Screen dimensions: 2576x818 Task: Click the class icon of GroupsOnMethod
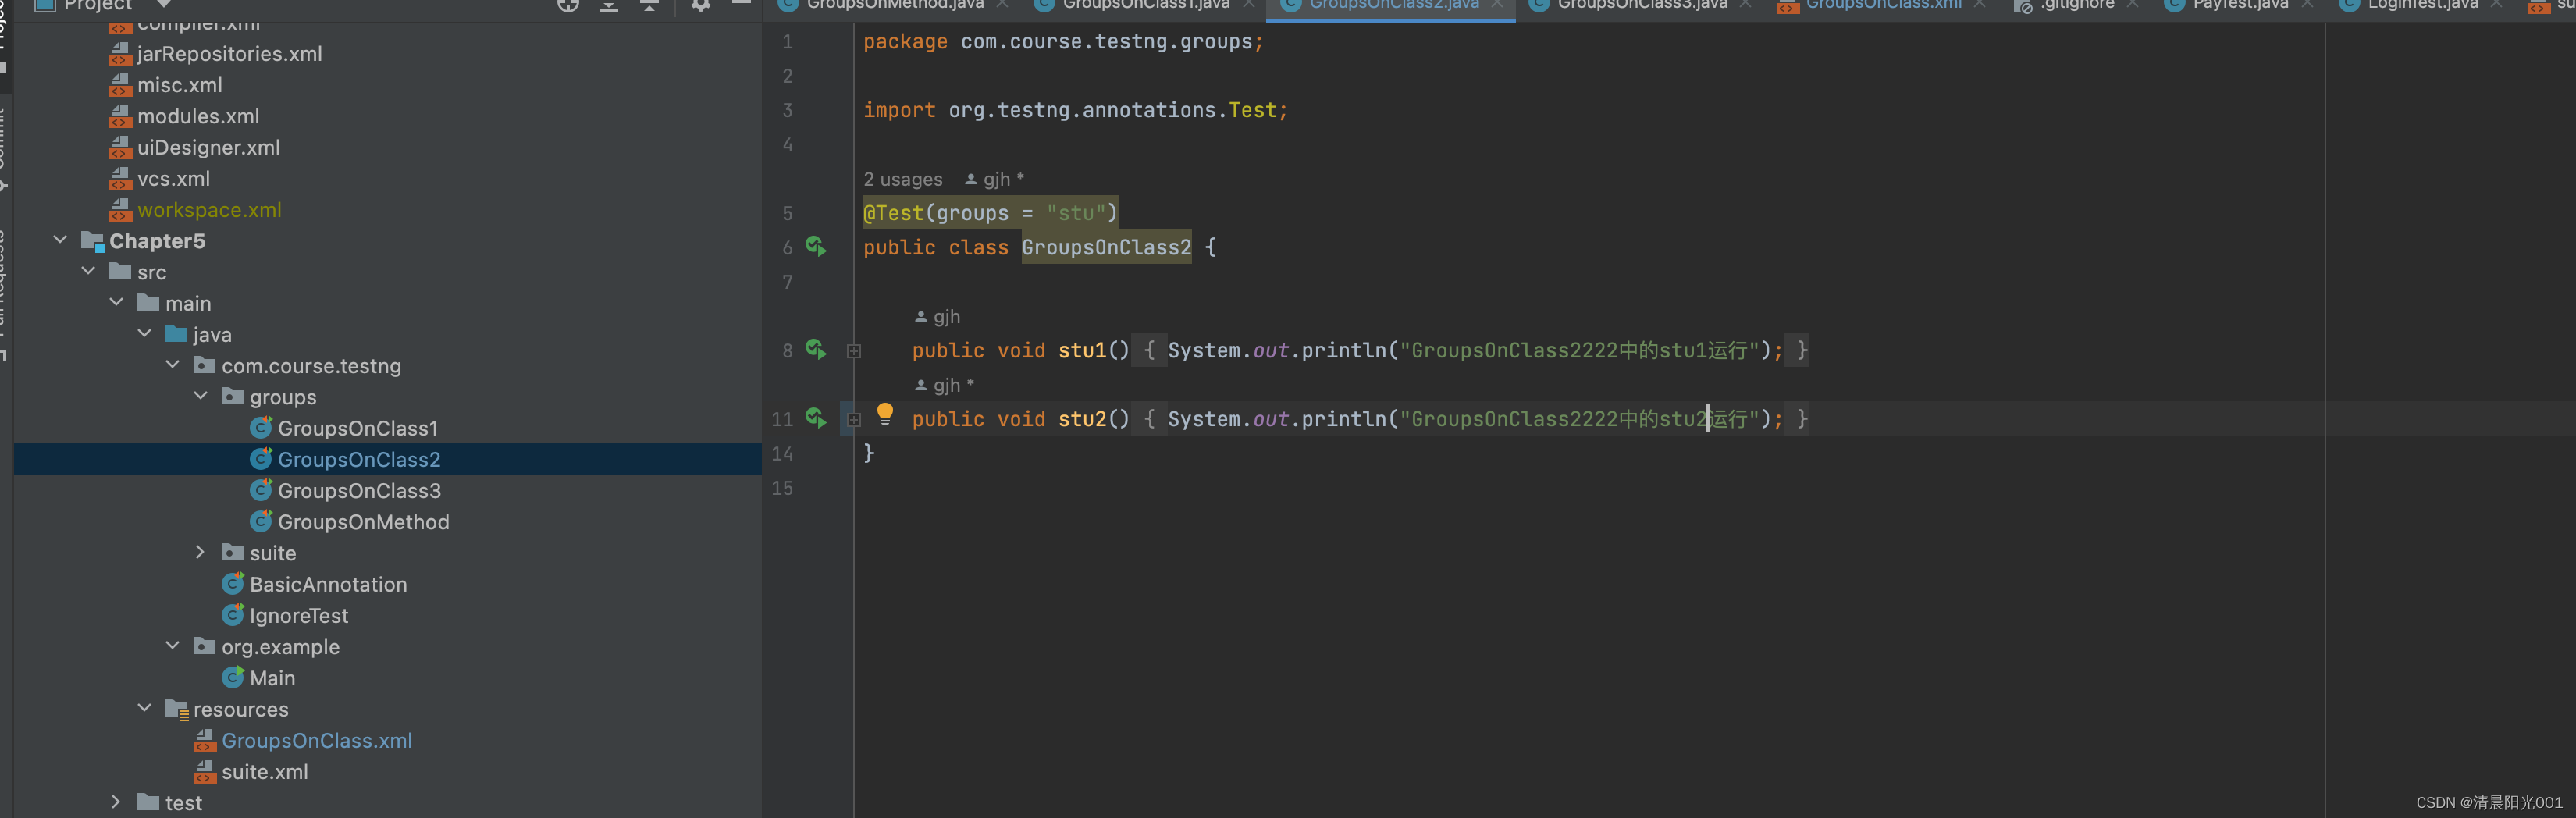(261, 521)
